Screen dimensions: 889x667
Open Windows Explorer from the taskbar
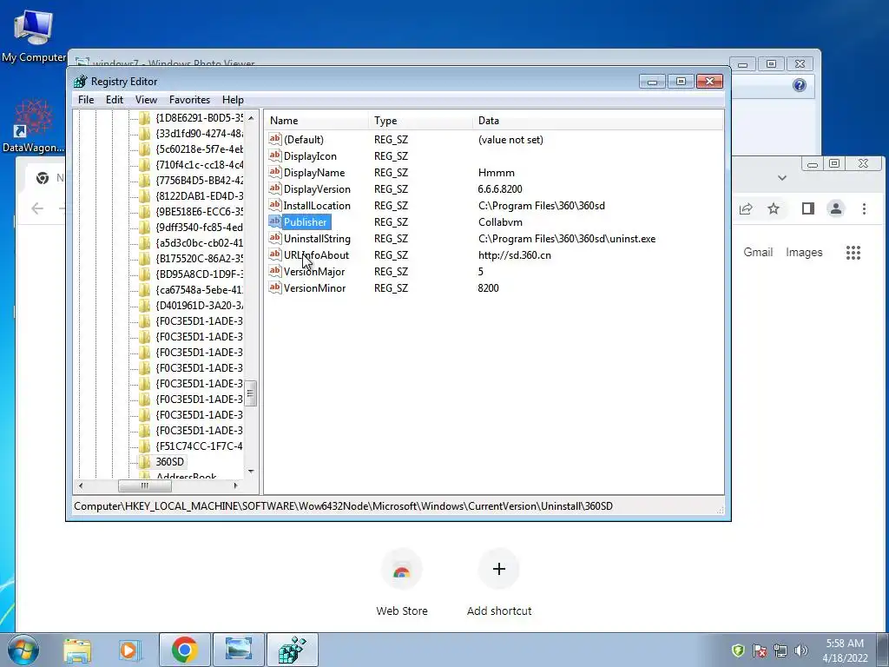coord(77,650)
